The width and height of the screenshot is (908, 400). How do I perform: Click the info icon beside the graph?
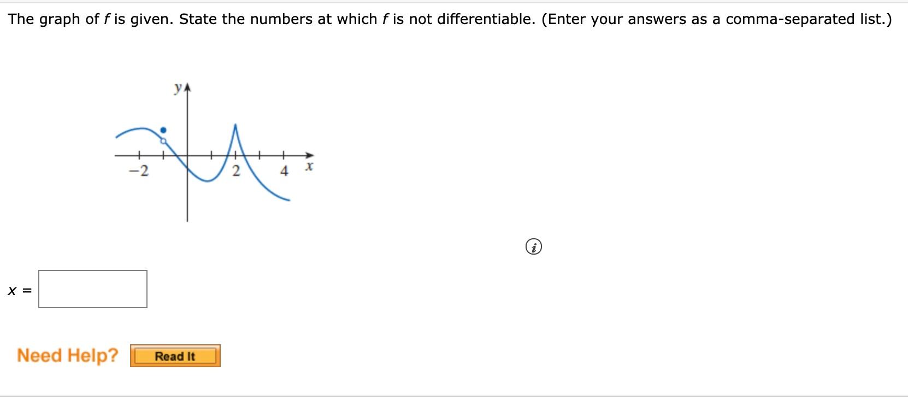tap(534, 247)
